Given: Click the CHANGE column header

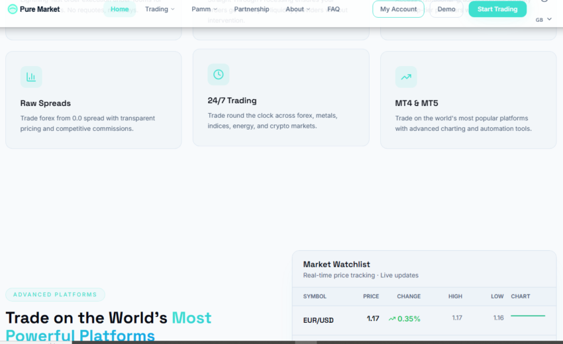Looking at the screenshot, I should [409, 296].
